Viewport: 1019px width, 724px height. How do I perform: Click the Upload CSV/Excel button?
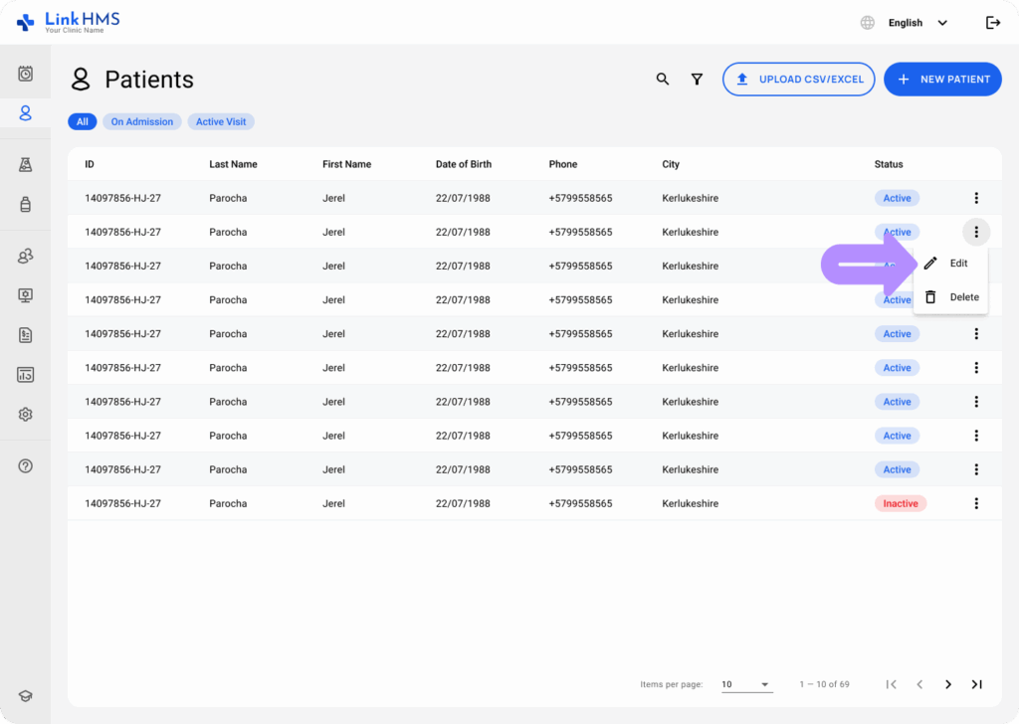[798, 80]
